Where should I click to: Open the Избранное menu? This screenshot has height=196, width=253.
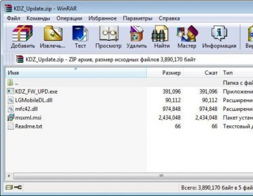click(x=103, y=18)
